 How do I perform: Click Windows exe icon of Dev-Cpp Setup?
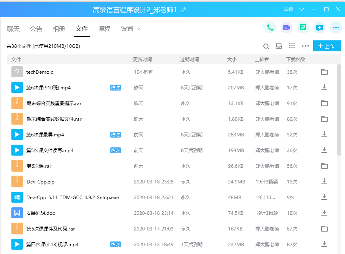tap(17, 197)
